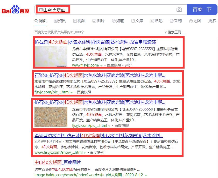This screenshot has height=178, width=218.
Task: Select the 网页 tab
Action: pos(40,21)
